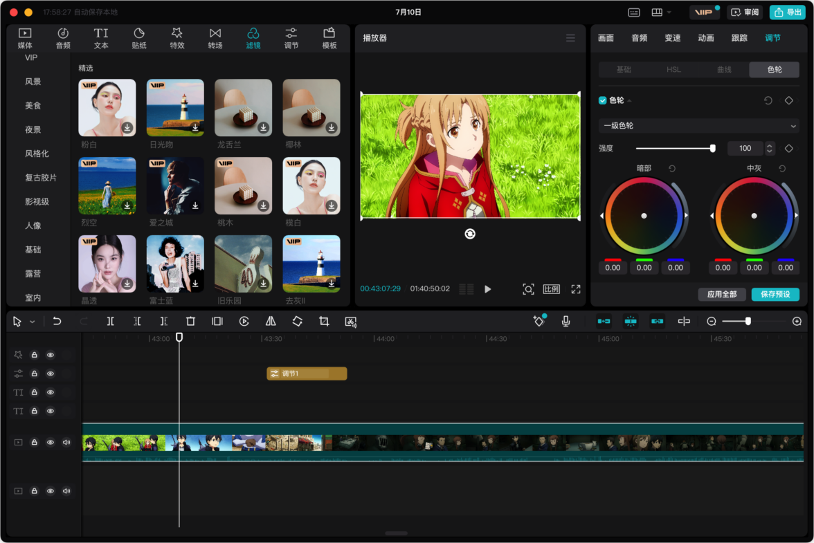Click the 应用全部 button
814x543 pixels.
pos(721,294)
